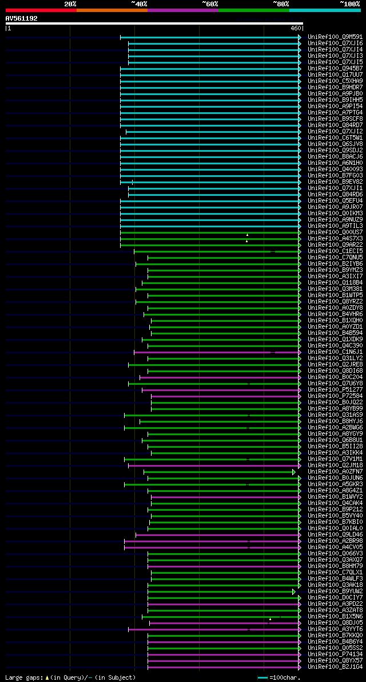The image size is (366, 682).
Task: Click the green alignment bar for C1ECI5
Action: [216, 251]
